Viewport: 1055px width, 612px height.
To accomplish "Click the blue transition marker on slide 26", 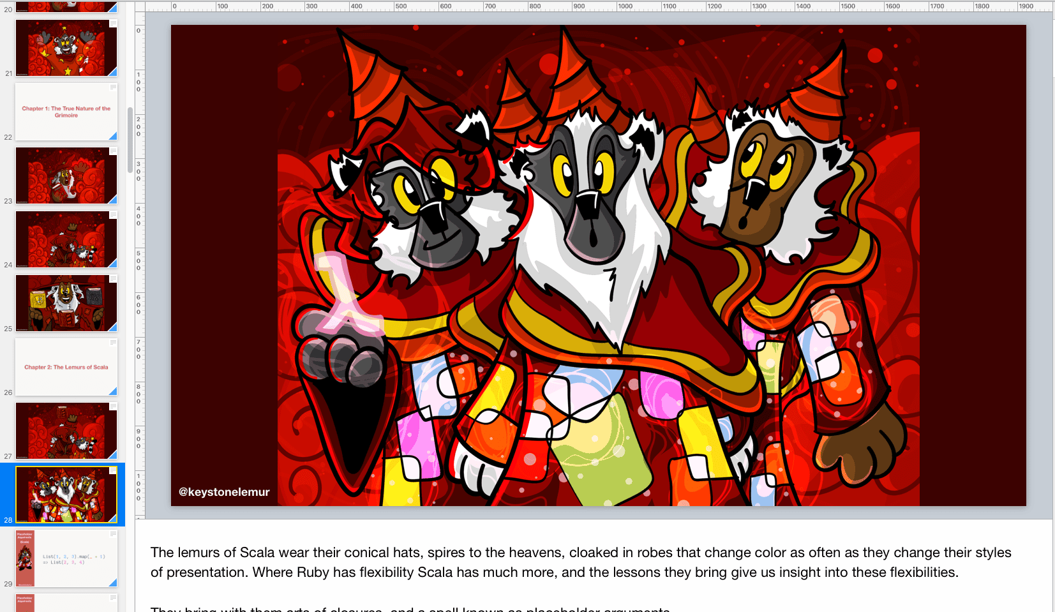I will click(x=114, y=391).
